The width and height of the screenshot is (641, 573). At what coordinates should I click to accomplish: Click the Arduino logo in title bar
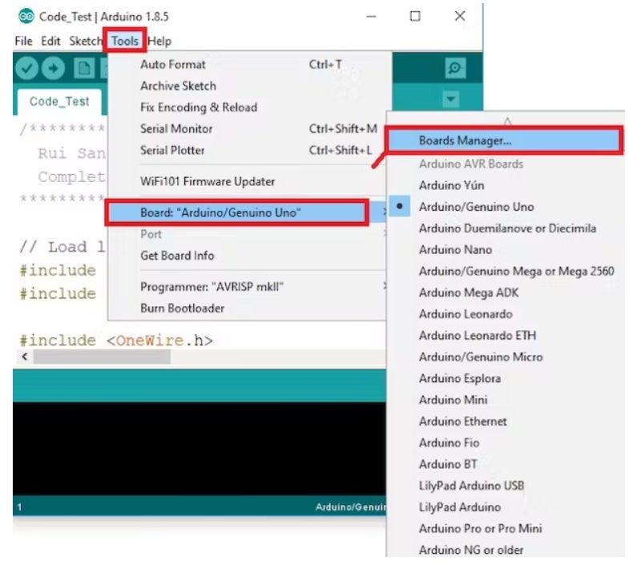pos(26,16)
